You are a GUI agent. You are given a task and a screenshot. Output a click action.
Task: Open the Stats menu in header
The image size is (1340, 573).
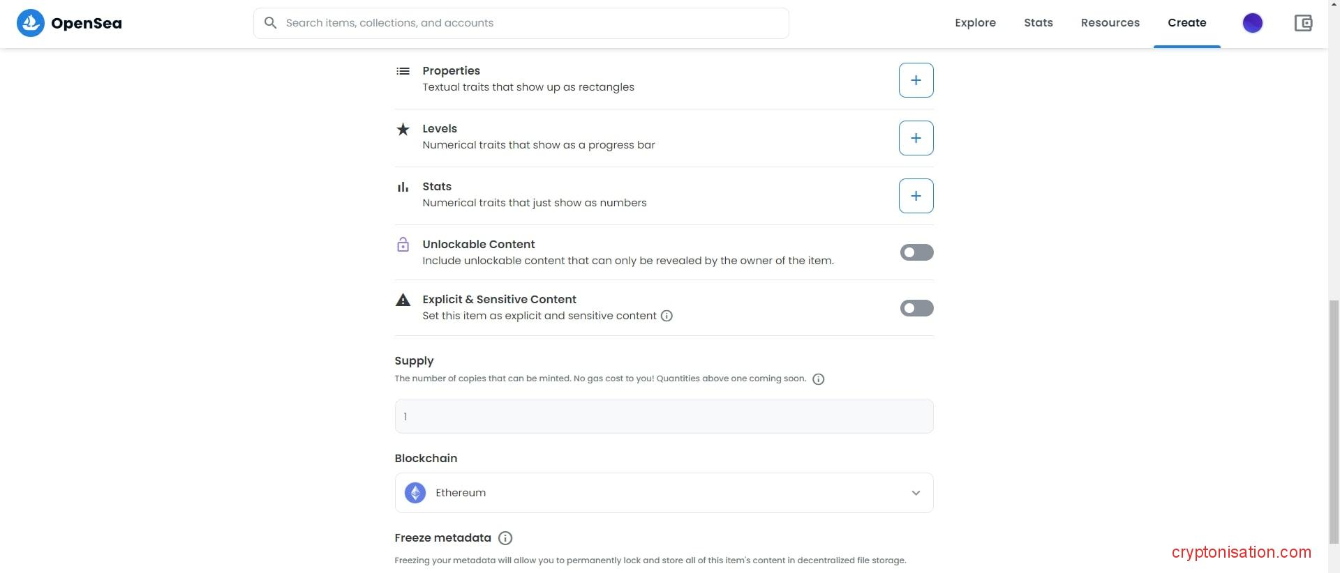[1038, 23]
